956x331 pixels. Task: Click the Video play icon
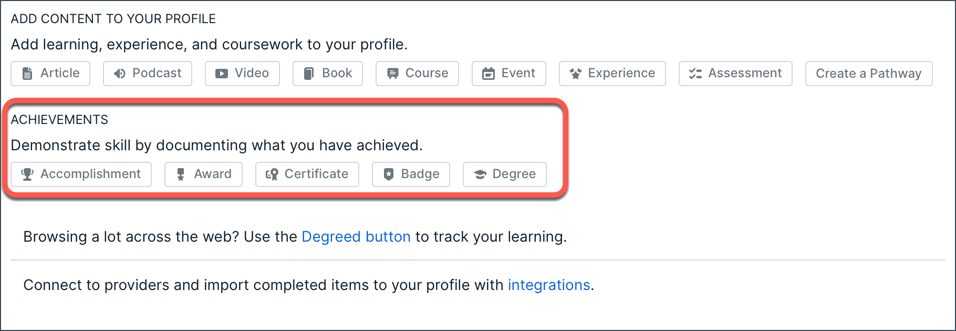tap(222, 74)
